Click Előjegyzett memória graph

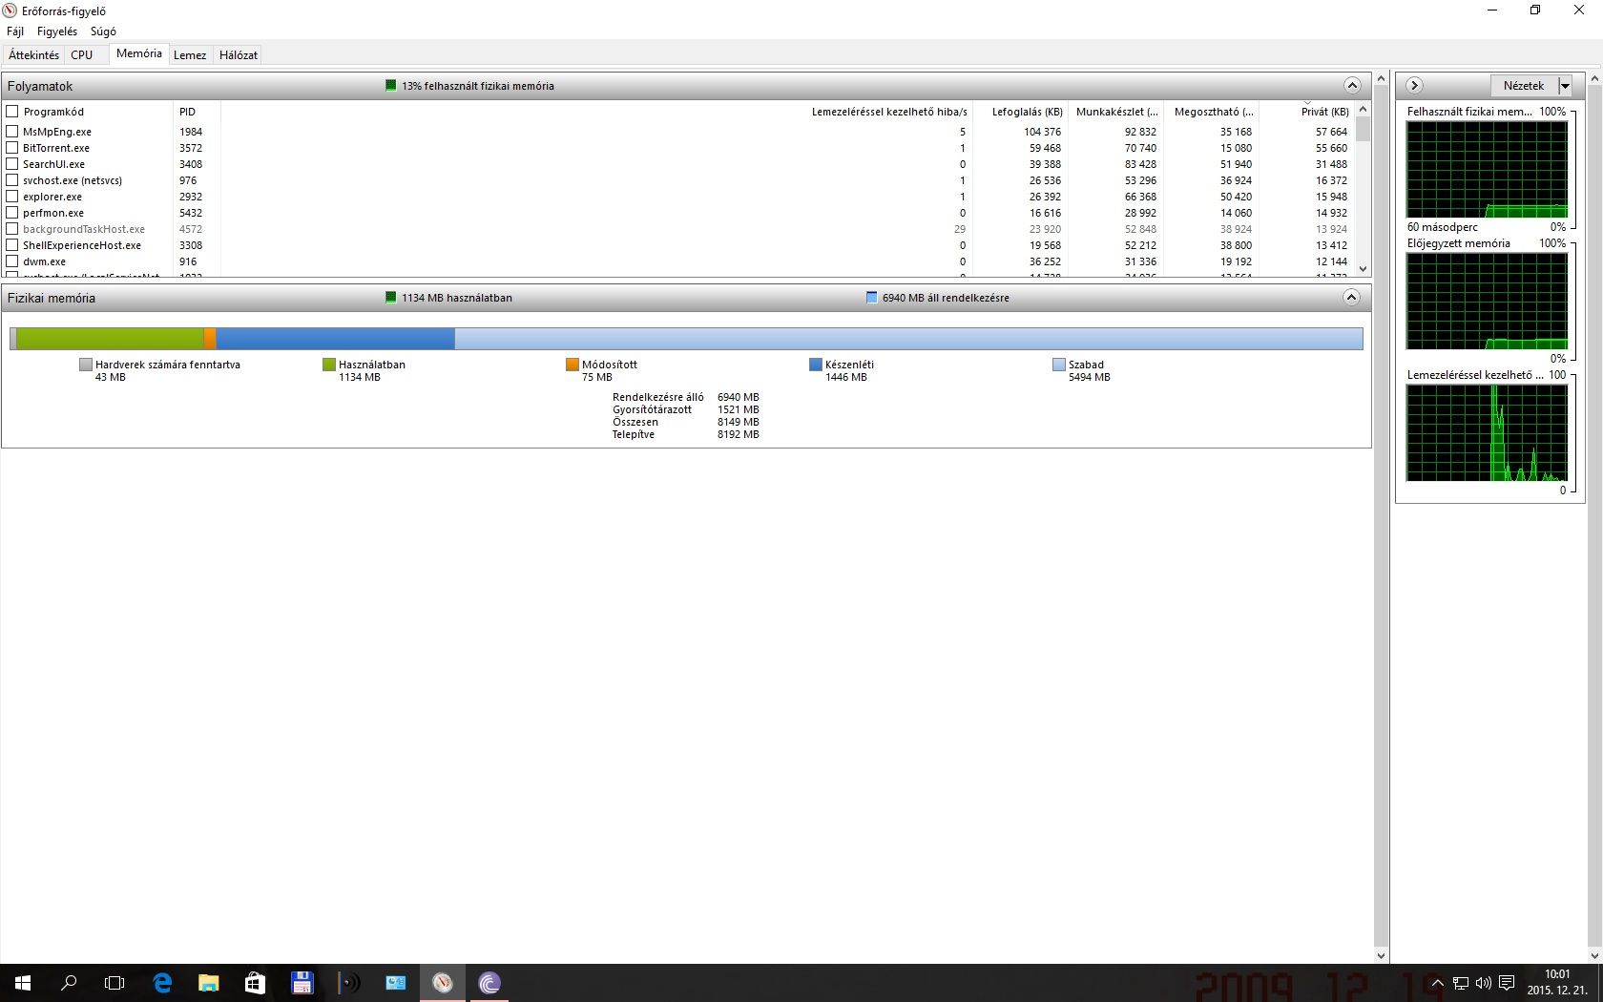[1487, 302]
